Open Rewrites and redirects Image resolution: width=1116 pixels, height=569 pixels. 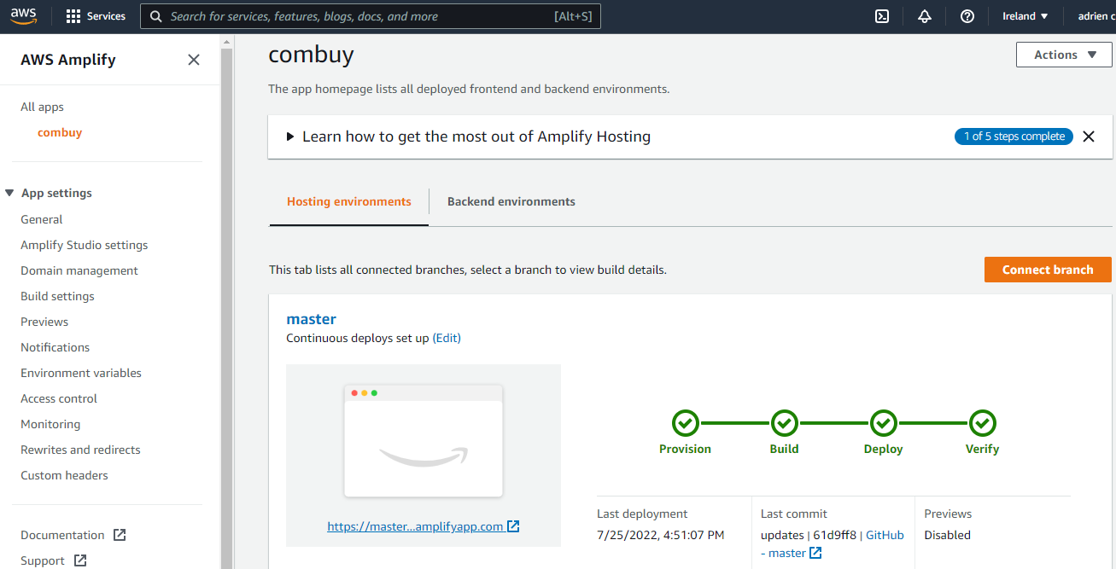tap(80, 450)
